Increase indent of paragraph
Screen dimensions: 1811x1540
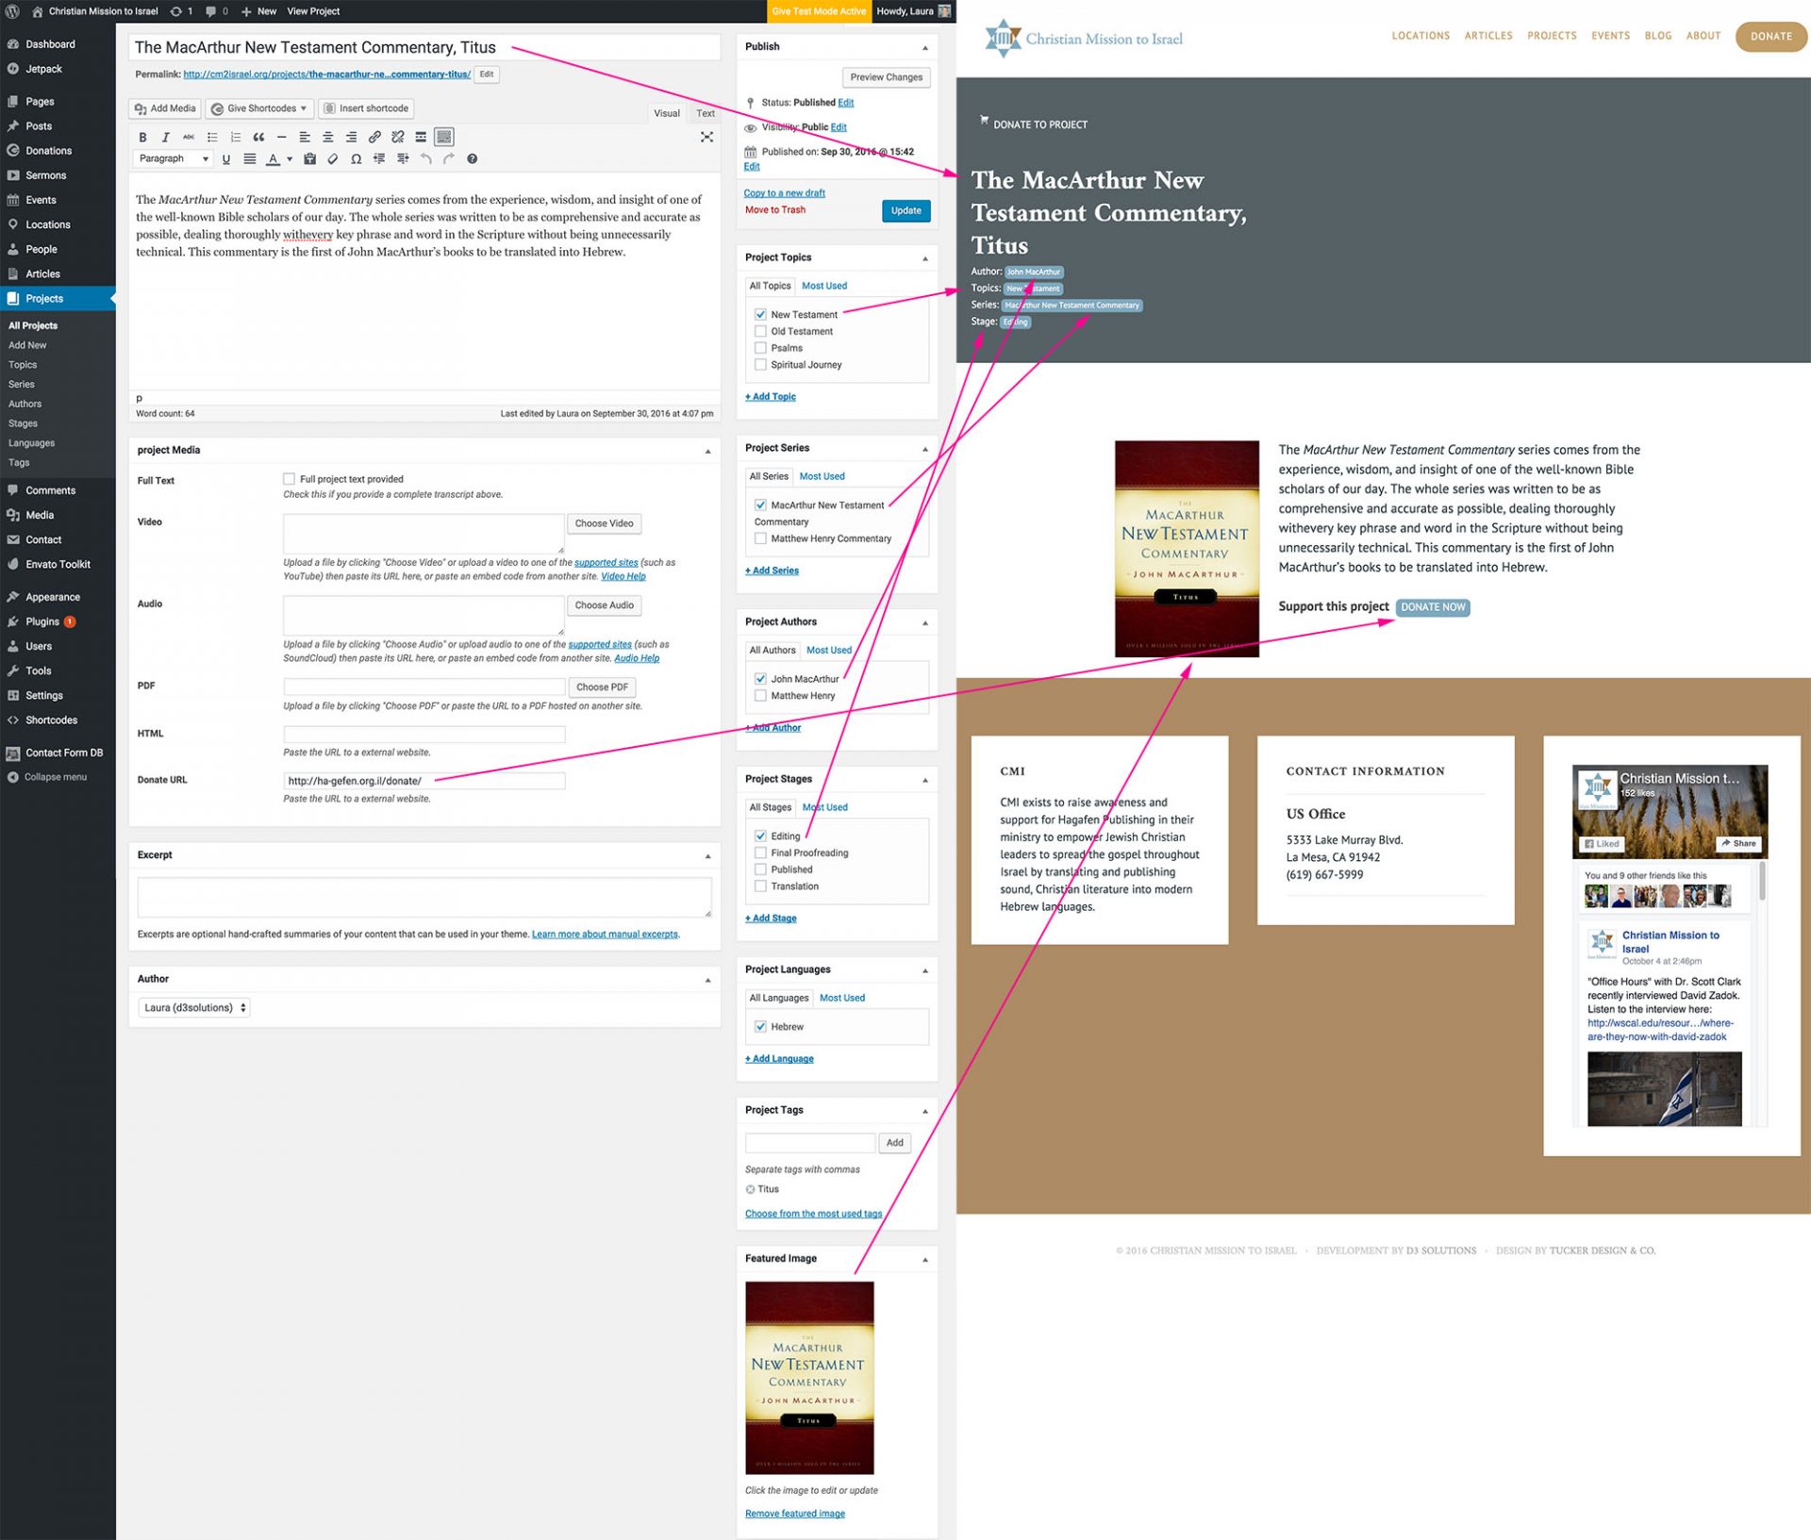coord(403,159)
